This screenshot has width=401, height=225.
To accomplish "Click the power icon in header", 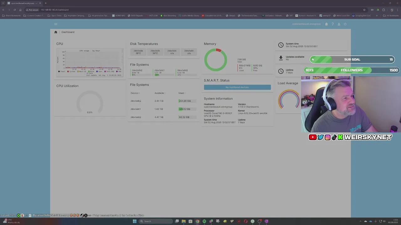I will [x=345, y=24].
